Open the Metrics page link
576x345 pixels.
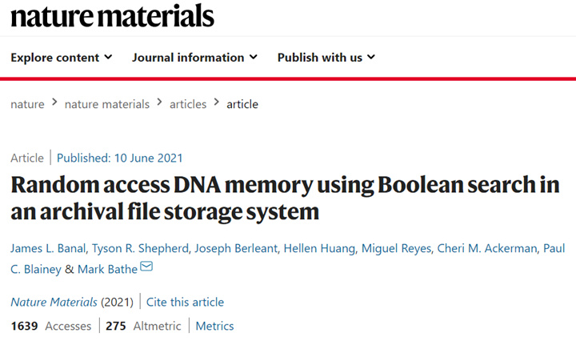point(214,326)
